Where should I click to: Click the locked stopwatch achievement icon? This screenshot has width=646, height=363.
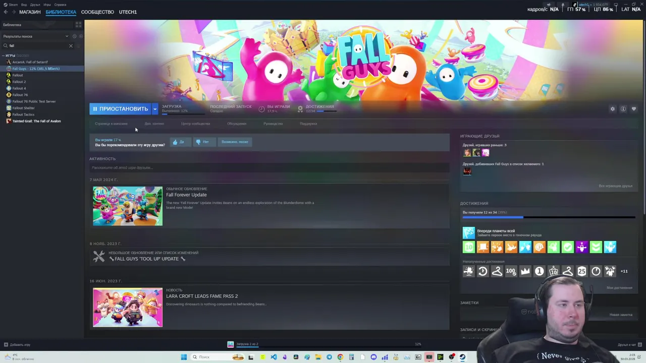tap(596, 271)
